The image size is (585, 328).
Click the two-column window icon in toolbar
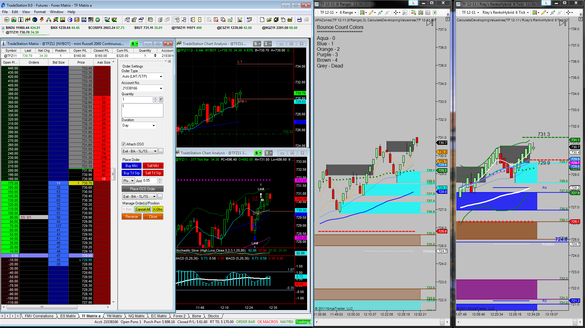click(x=21, y=20)
